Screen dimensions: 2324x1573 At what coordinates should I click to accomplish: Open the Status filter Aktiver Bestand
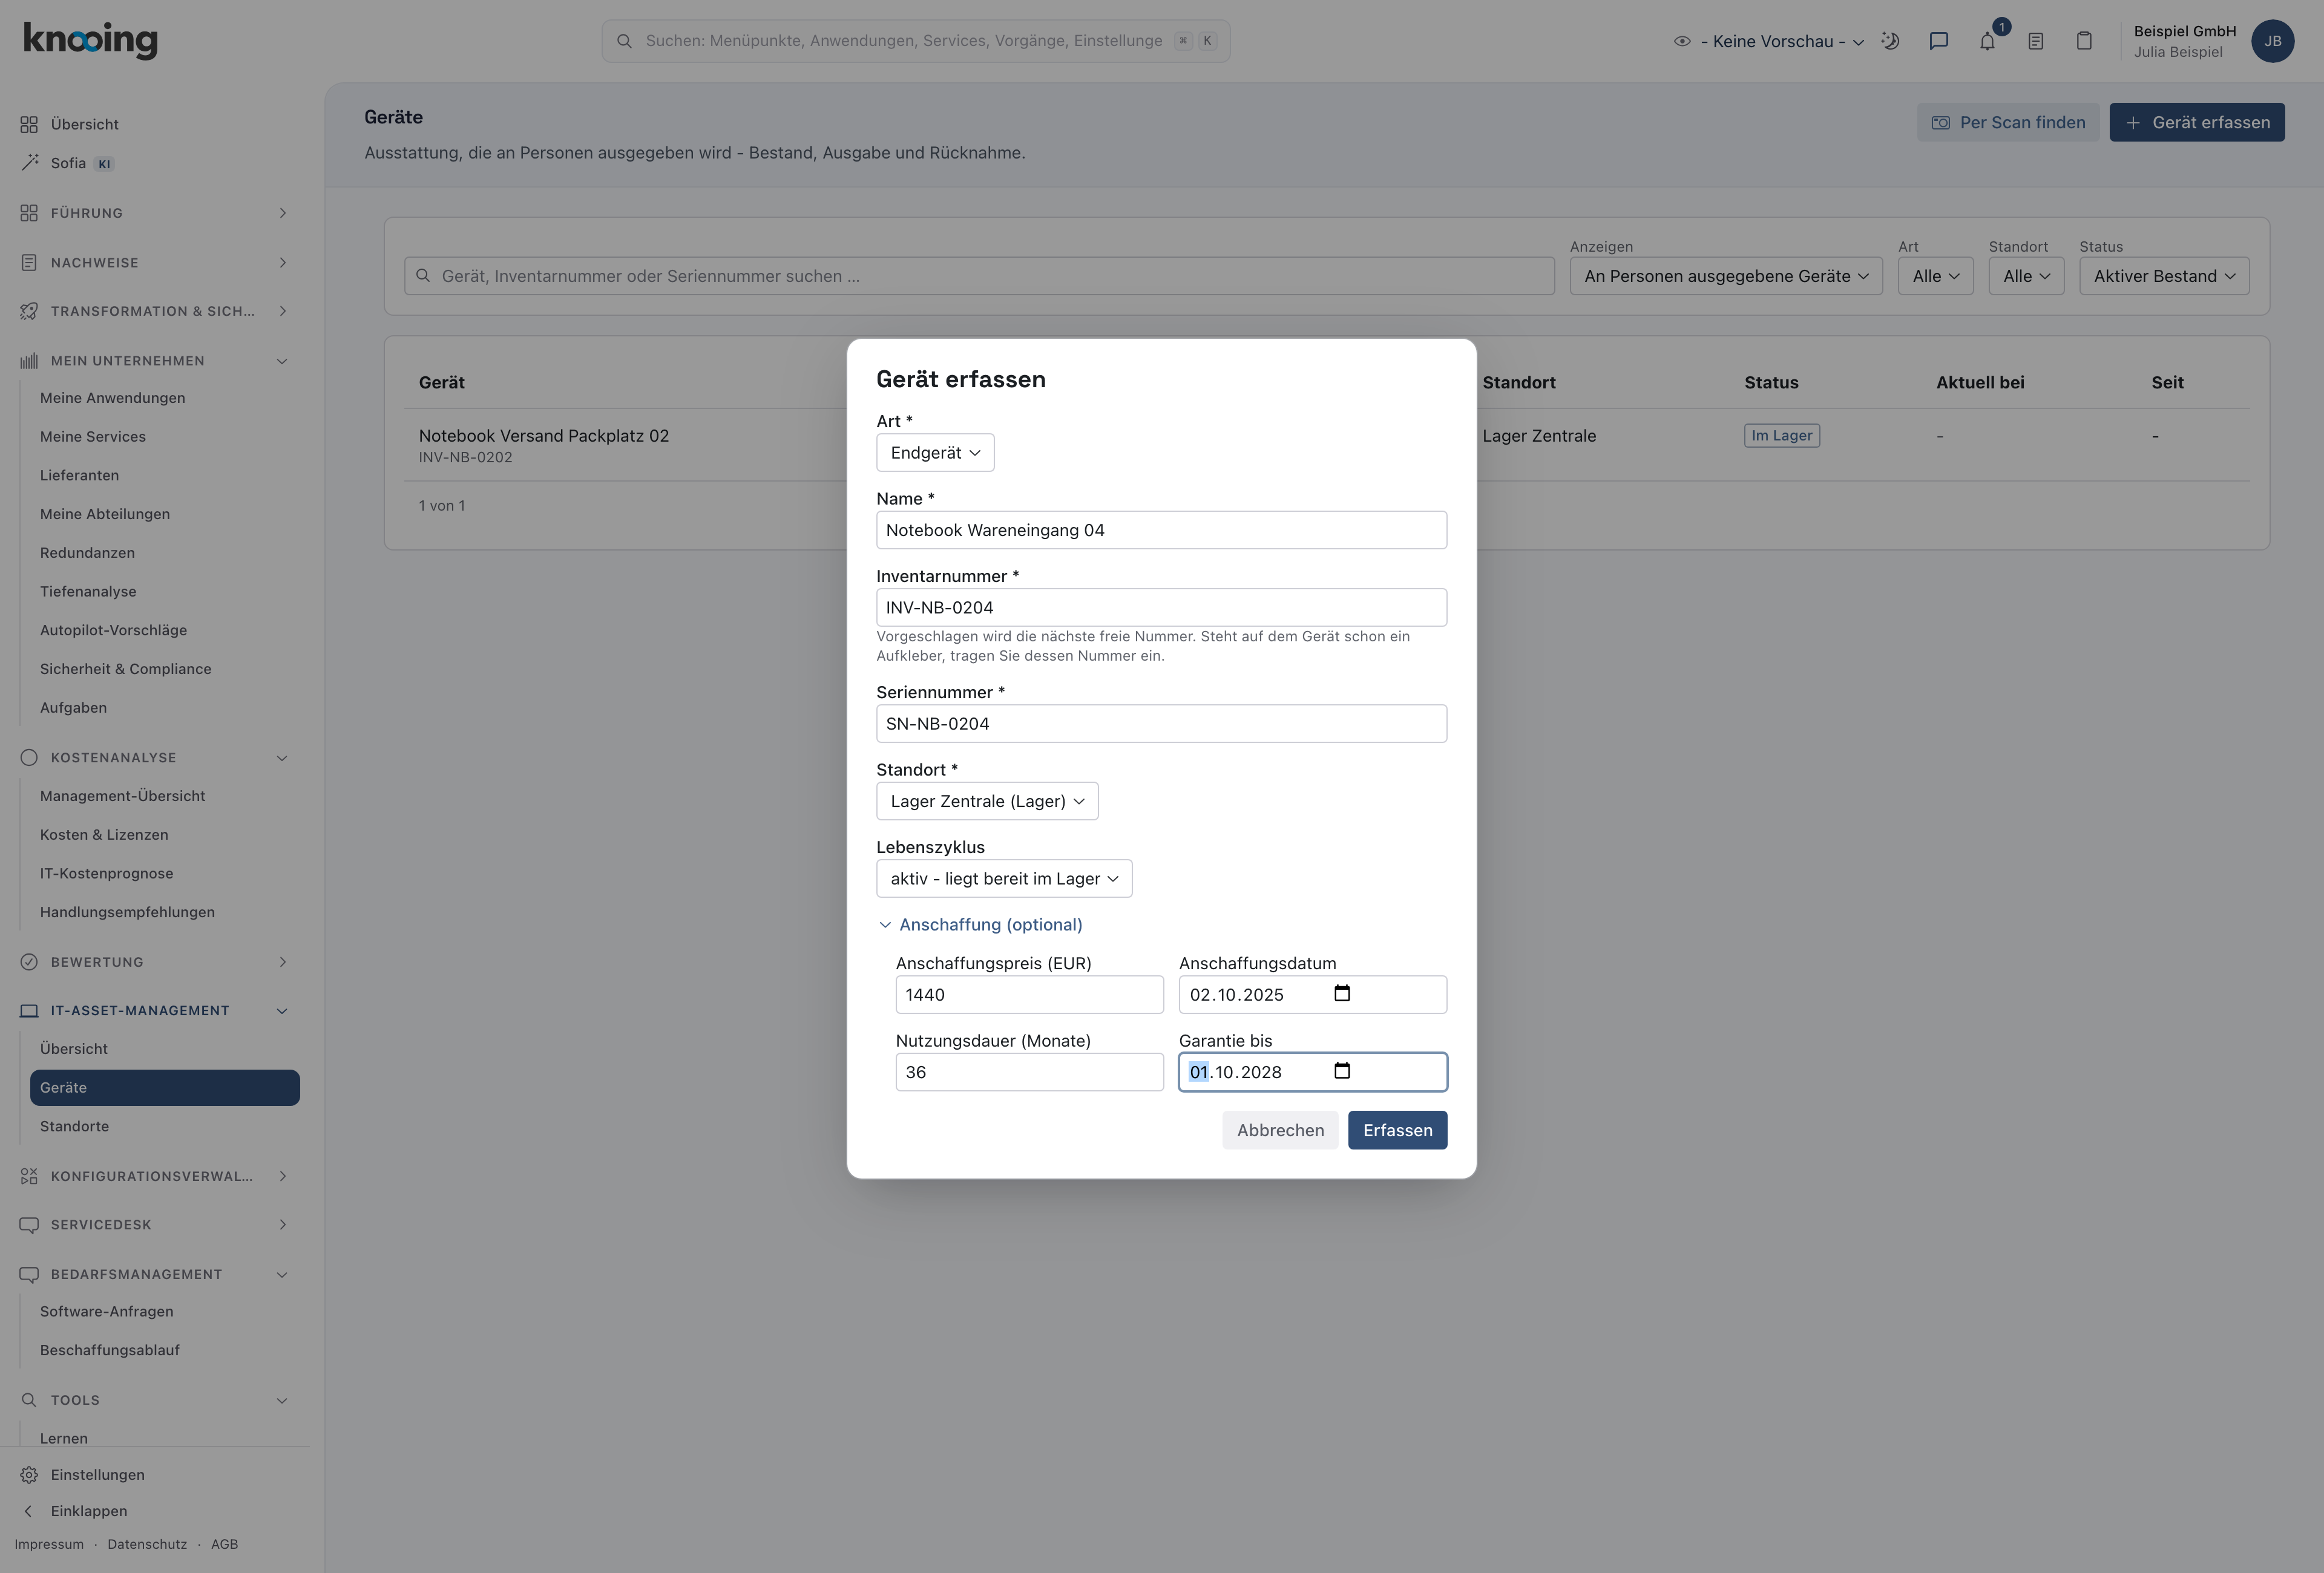(x=2164, y=276)
